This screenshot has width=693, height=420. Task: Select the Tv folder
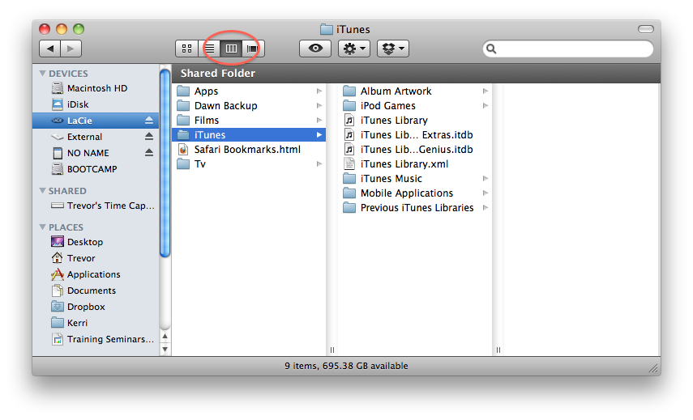249,163
